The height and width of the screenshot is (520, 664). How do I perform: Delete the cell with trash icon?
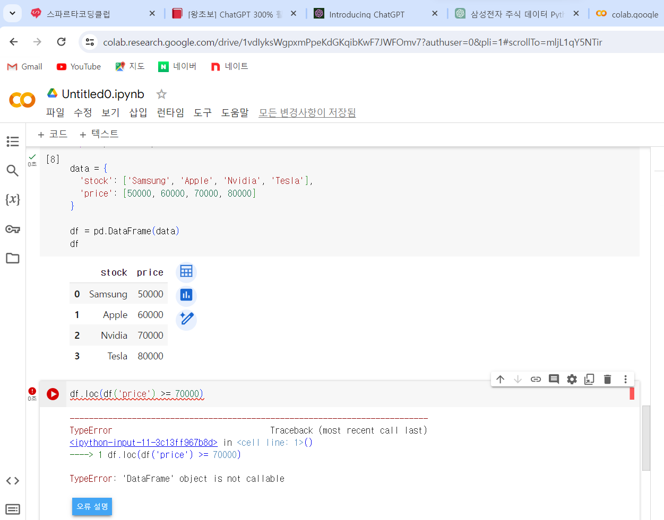(608, 379)
